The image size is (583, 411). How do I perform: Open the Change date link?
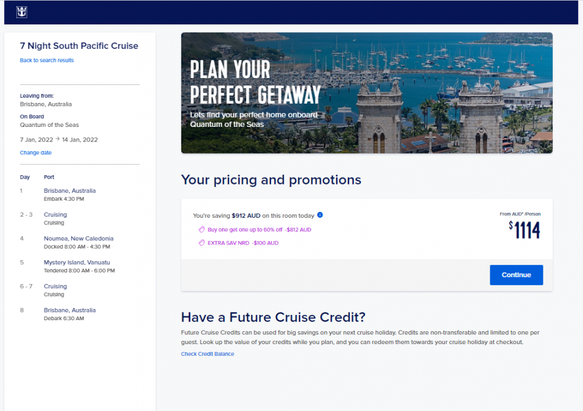point(36,153)
